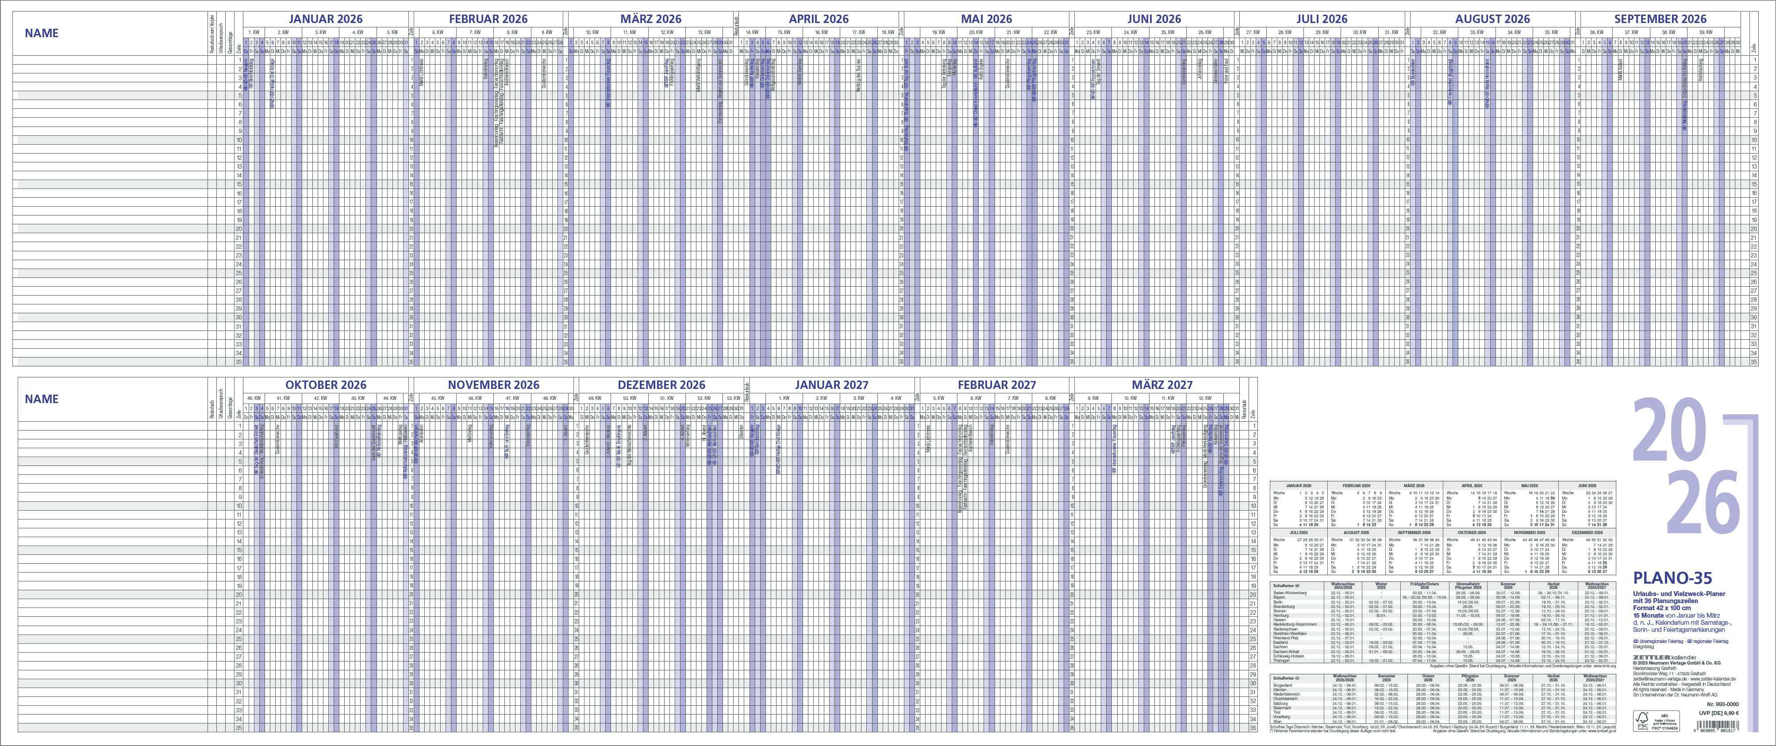Select the JANUAR 2026 month header
The image size is (1776, 746).
click(325, 19)
